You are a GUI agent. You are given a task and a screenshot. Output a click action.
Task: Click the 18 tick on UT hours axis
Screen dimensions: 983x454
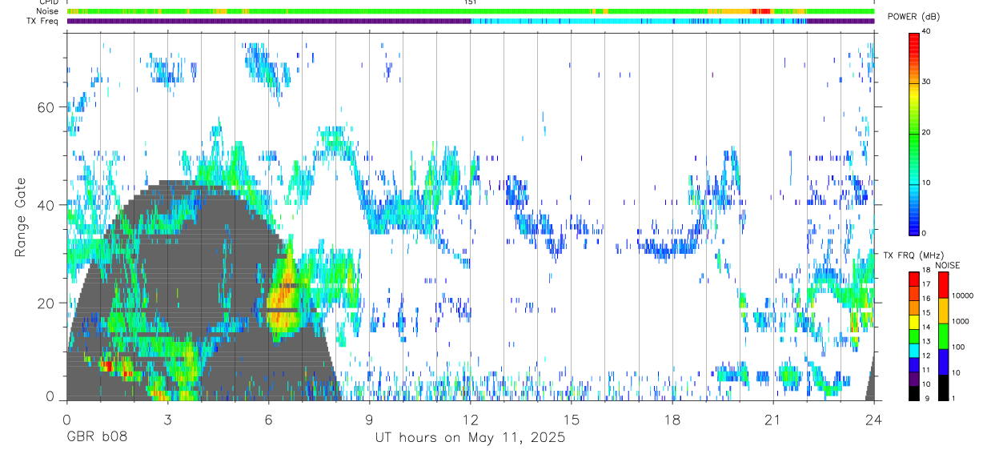[672, 420]
